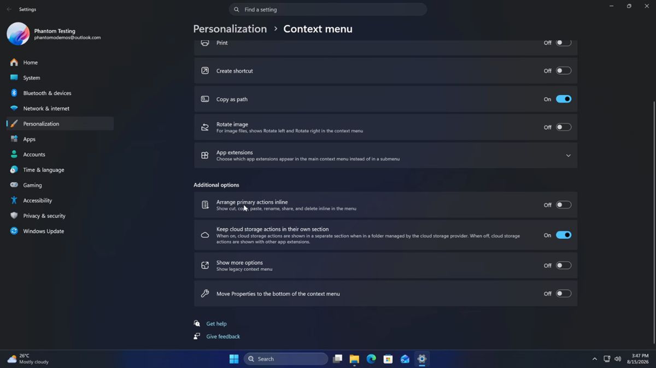
Task: Open Gaming settings in sidebar
Action: [x=60, y=185]
